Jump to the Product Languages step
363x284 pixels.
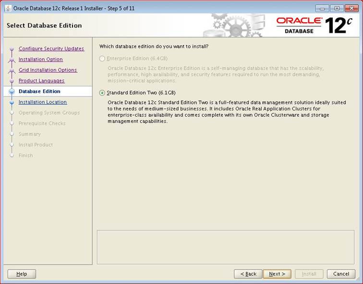click(42, 81)
